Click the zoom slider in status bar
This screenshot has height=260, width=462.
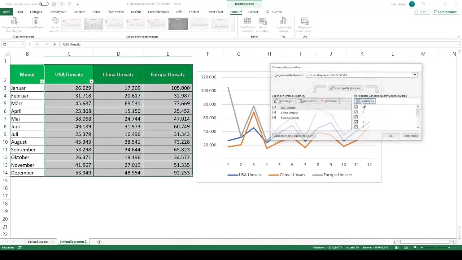[435, 248]
